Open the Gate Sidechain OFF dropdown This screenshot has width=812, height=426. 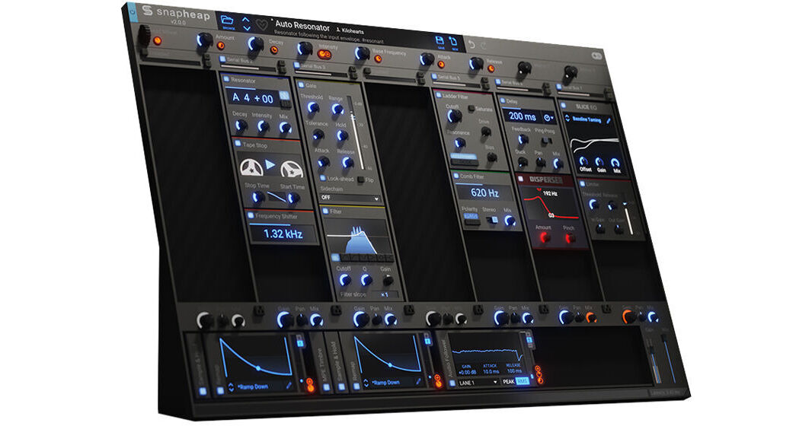(350, 198)
